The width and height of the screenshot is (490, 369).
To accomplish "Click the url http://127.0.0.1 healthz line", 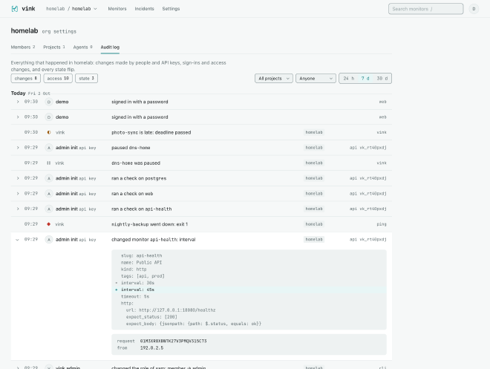I will (171, 310).
